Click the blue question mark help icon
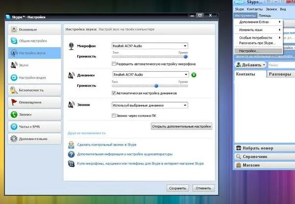 coord(71,154)
